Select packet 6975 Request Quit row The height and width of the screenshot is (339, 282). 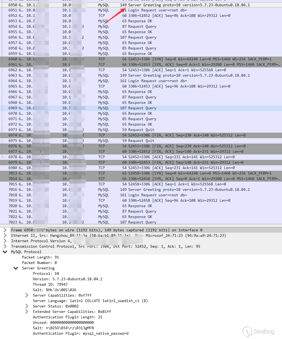[x=141, y=141]
